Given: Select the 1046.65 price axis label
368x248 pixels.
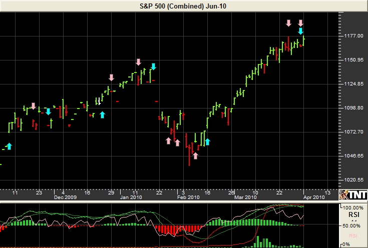Looking at the screenshot, I should 353,155.
